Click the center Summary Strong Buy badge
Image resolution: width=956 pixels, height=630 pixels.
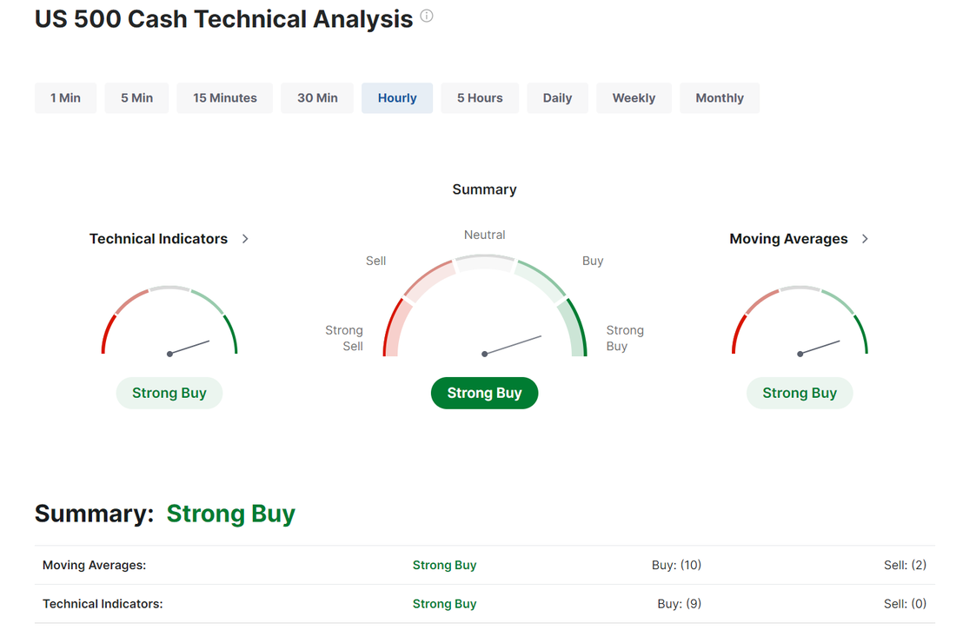coord(484,393)
